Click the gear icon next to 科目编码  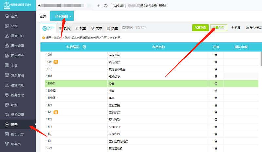84,47
